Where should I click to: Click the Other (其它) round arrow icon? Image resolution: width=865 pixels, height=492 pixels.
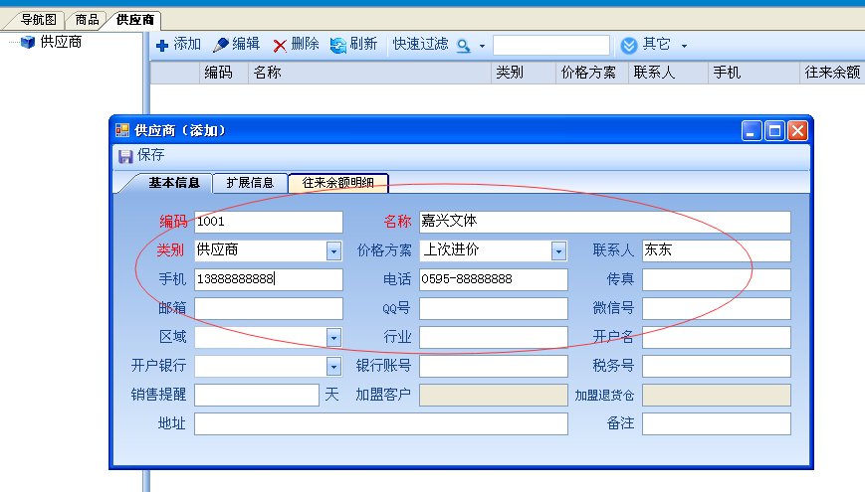[x=629, y=45]
